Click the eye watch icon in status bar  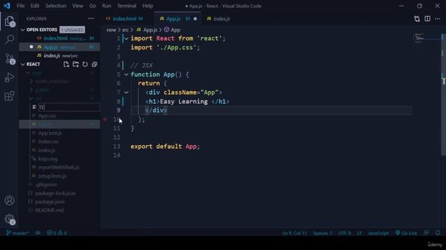coord(38,233)
